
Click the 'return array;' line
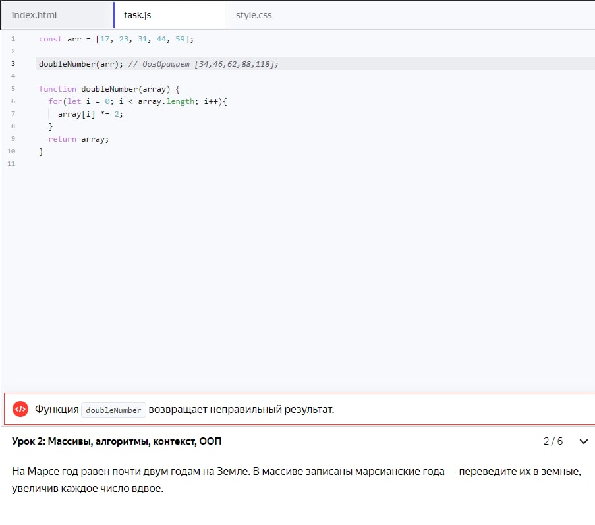(78, 139)
